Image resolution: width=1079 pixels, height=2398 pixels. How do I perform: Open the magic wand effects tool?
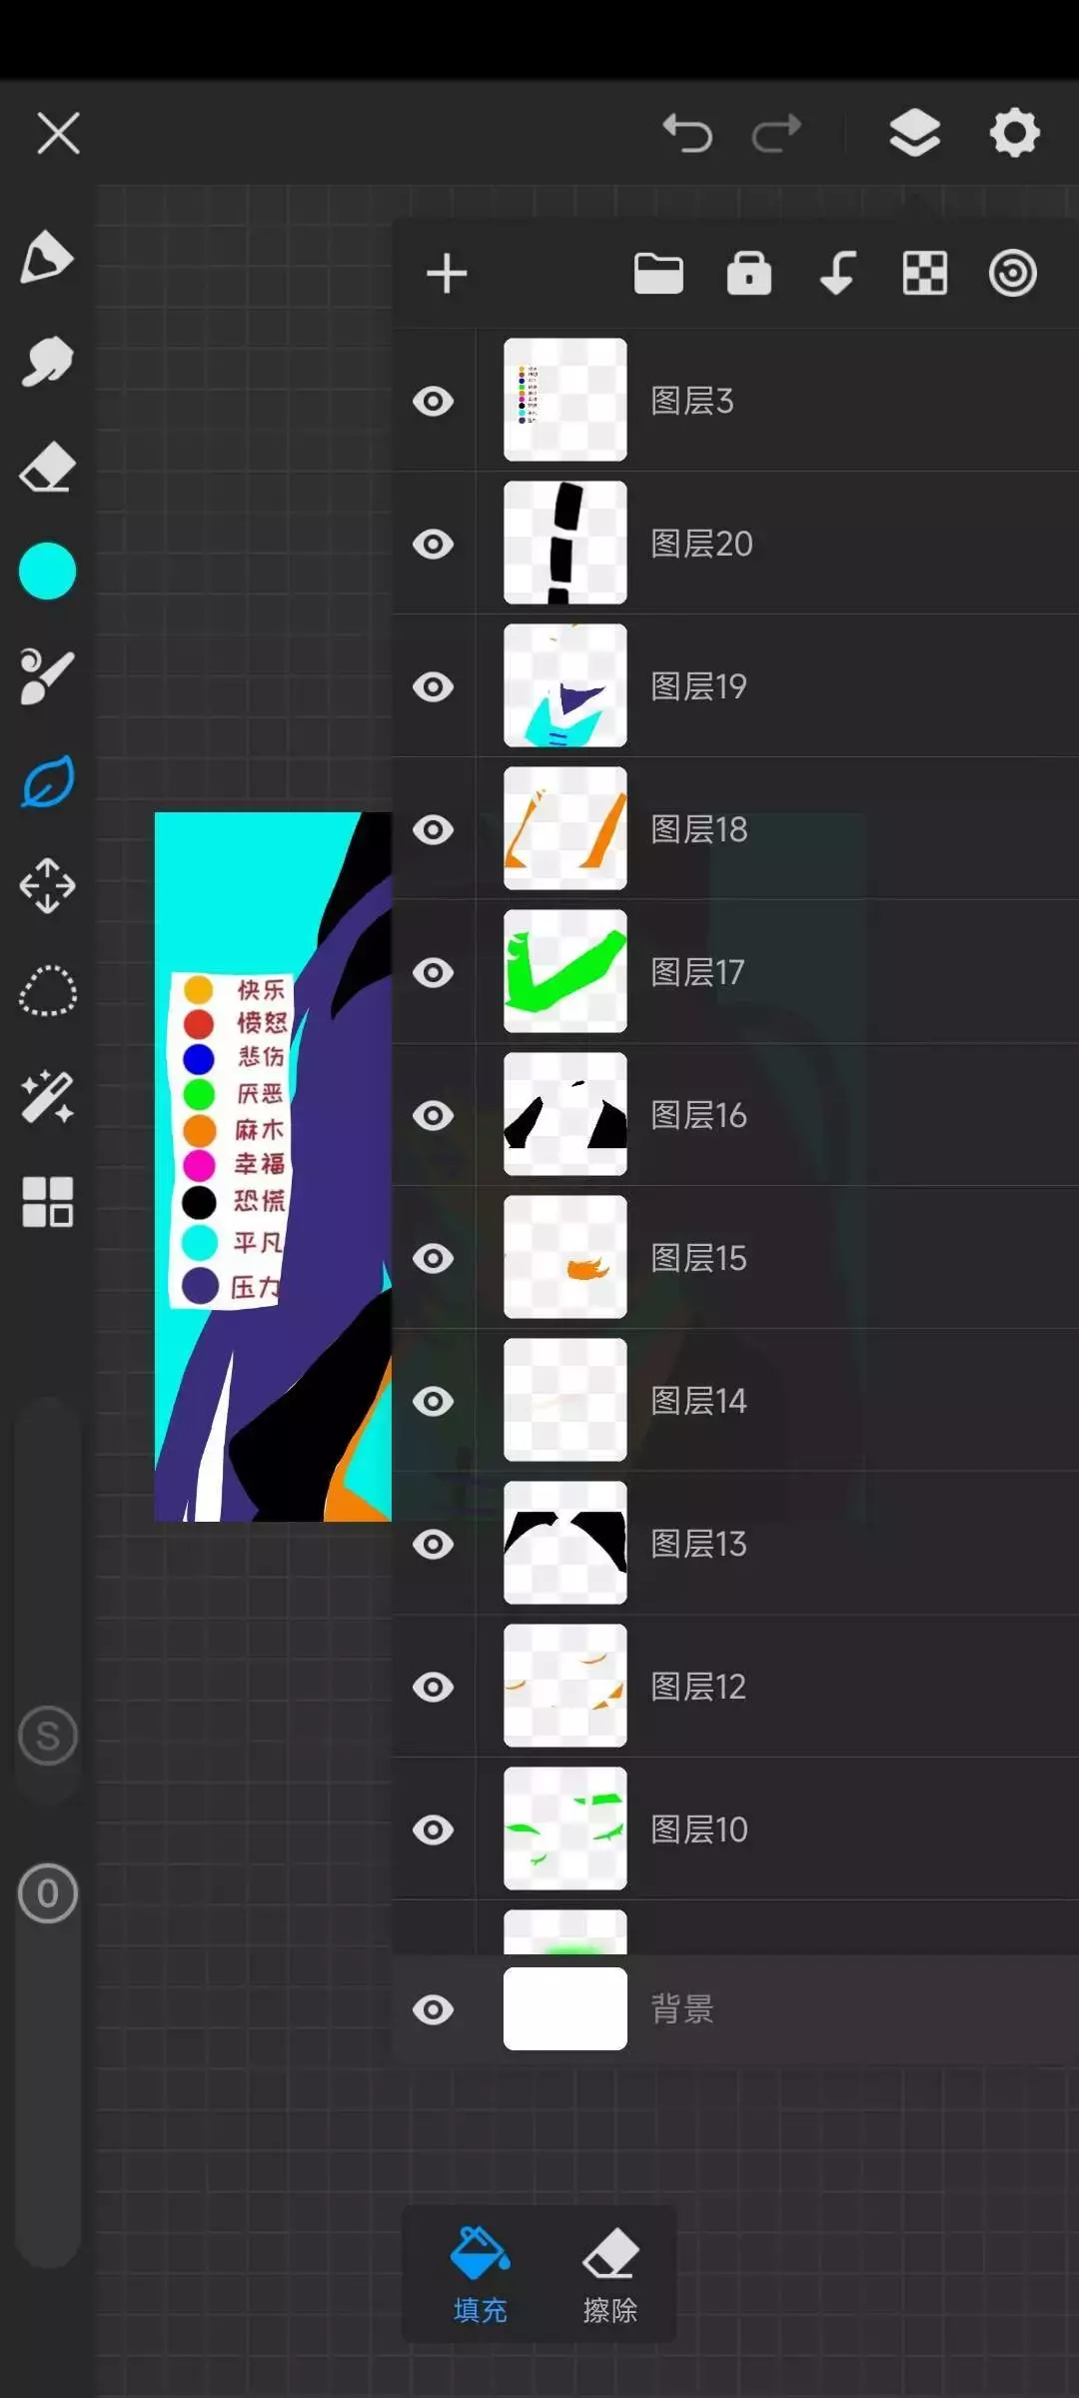[x=47, y=1096]
